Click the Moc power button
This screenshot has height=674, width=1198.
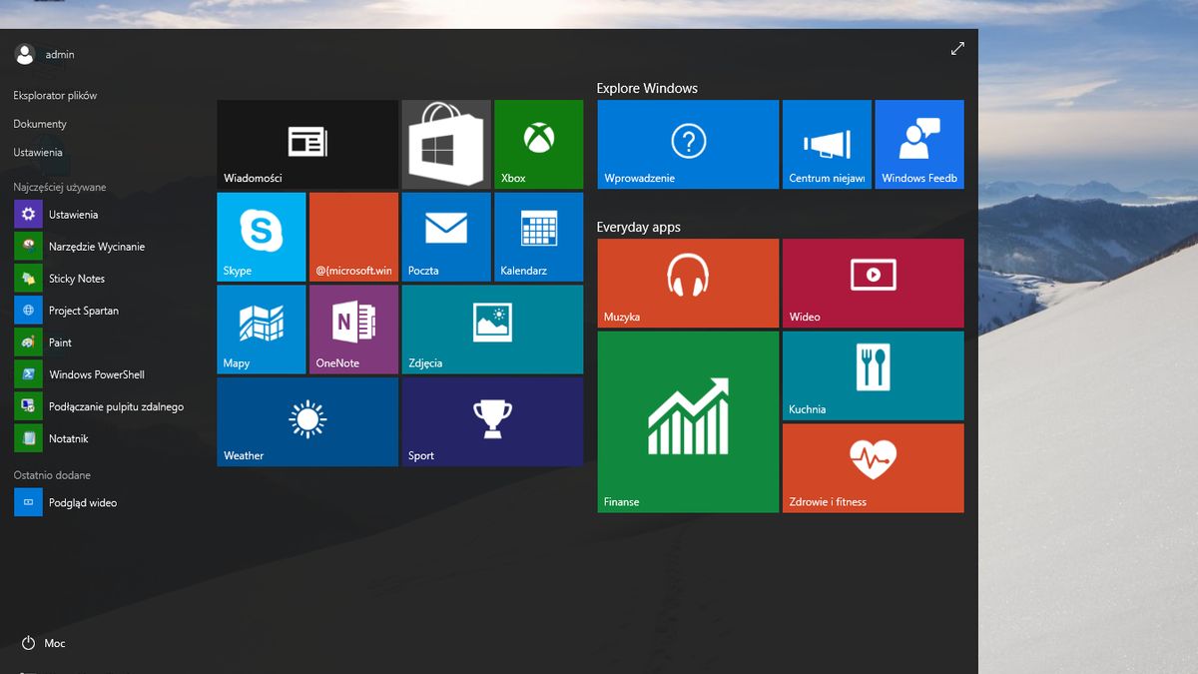(x=43, y=643)
